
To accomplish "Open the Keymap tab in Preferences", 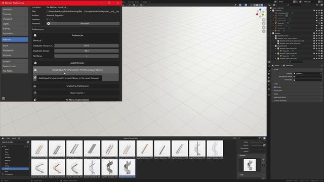I will tap(15, 55).
